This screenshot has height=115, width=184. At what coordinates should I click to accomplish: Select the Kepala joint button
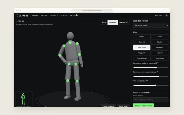click(142, 37)
